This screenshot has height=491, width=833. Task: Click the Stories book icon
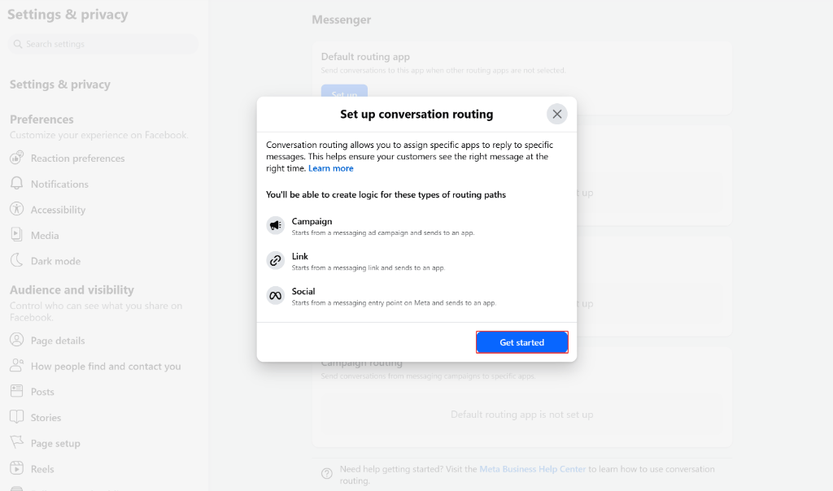point(16,417)
